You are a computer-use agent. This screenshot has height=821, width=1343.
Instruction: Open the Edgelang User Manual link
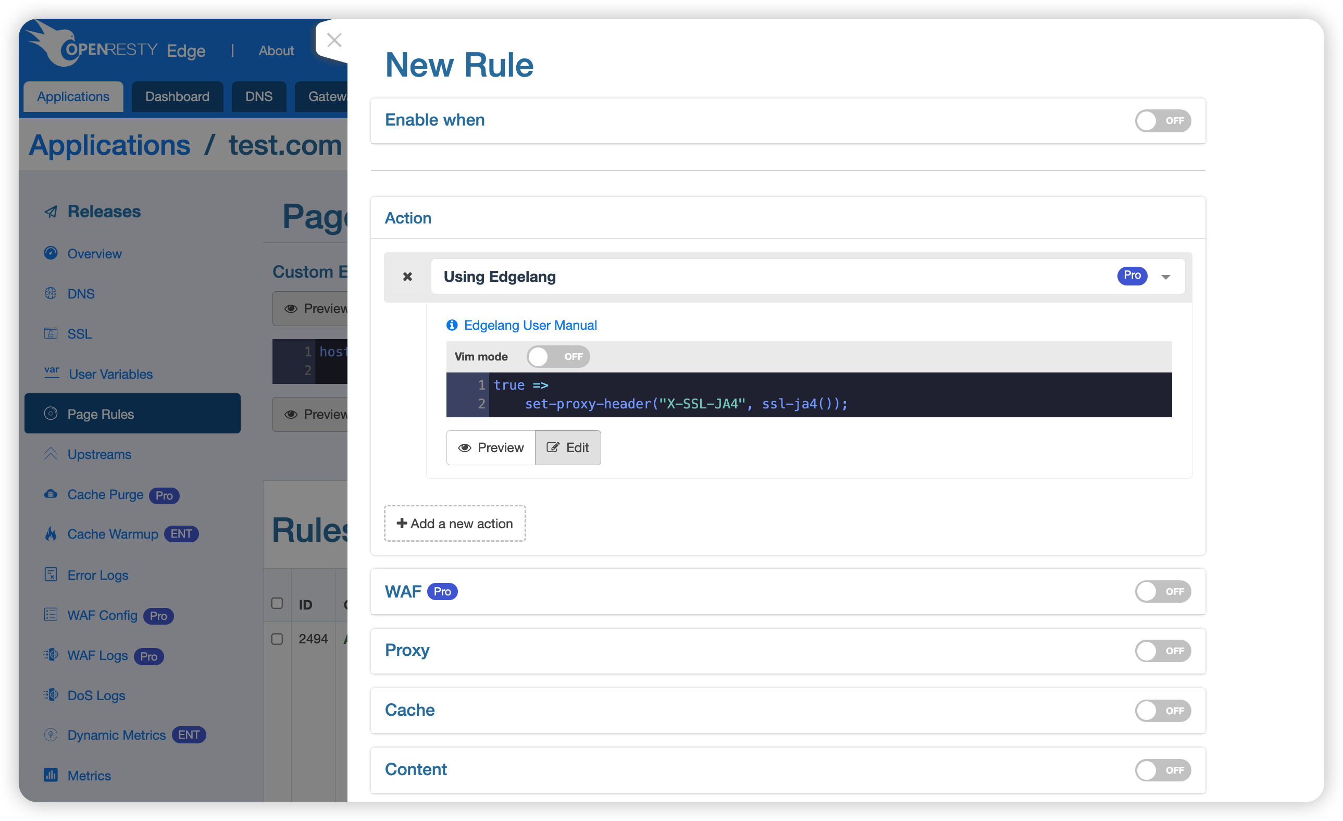pos(530,325)
